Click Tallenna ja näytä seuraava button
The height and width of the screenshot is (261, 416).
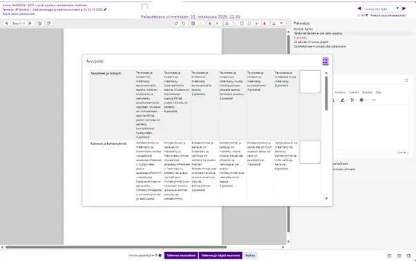point(220,255)
